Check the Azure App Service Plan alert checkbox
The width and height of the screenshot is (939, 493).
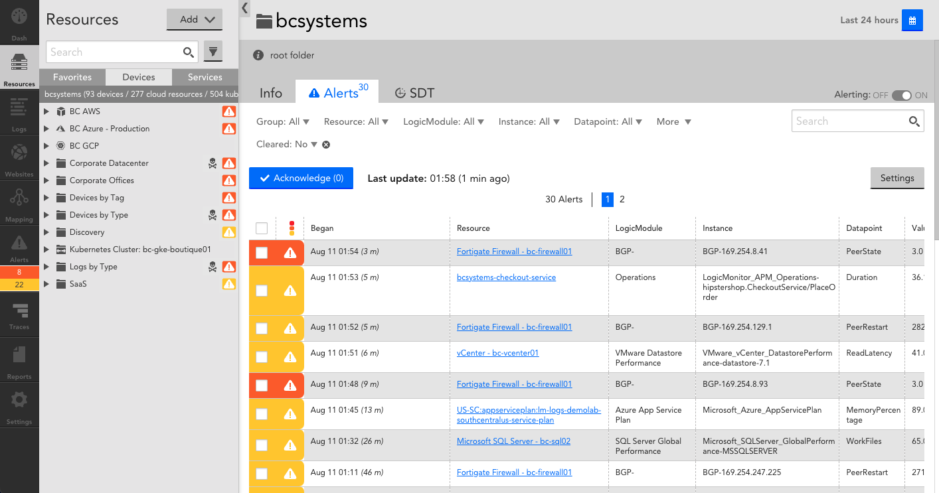point(262,414)
